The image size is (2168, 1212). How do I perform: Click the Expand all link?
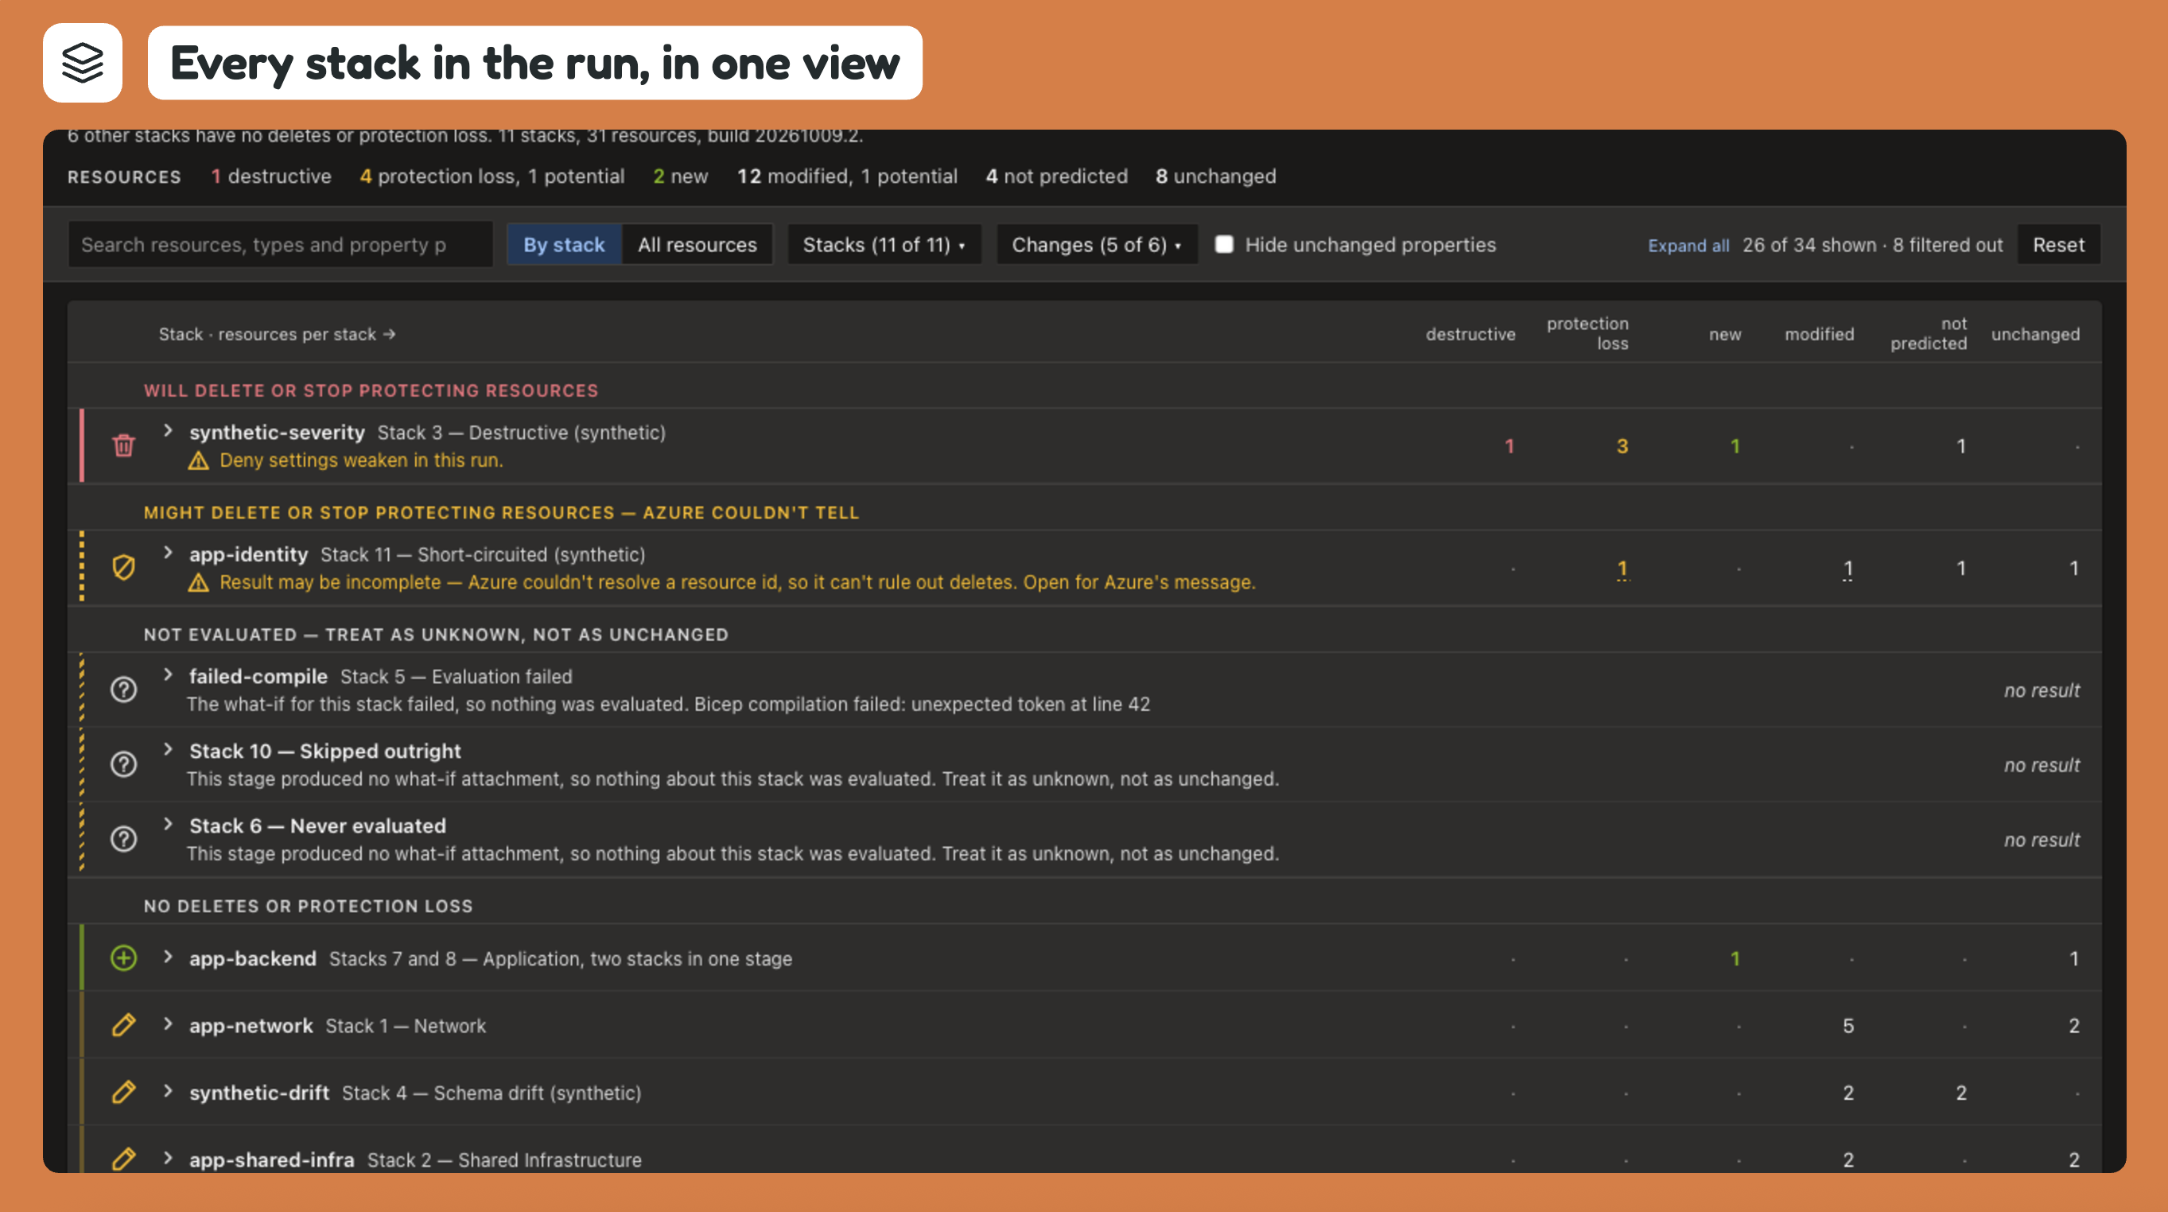coord(1688,245)
